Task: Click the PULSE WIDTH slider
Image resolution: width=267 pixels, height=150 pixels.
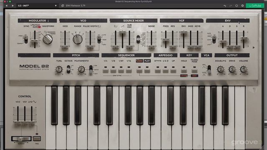Action: click(90, 47)
